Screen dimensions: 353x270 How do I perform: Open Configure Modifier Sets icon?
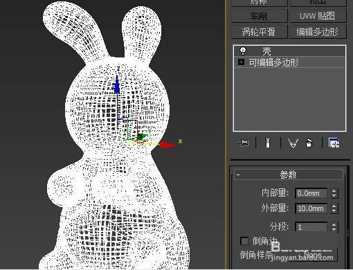pyautogui.click(x=334, y=143)
